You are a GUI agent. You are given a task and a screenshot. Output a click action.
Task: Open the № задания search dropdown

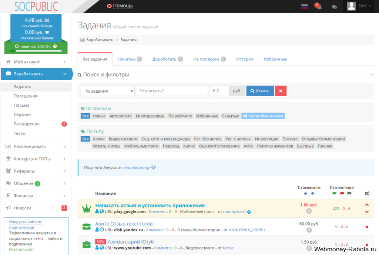[x=108, y=91]
